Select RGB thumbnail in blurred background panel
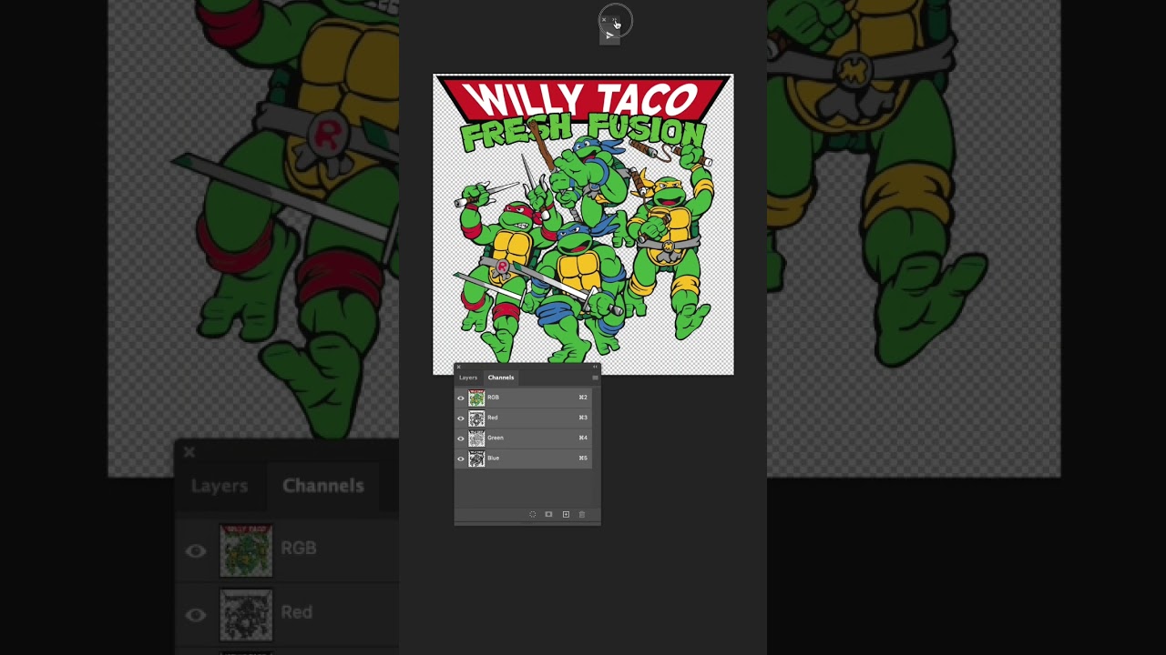 [246, 550]
